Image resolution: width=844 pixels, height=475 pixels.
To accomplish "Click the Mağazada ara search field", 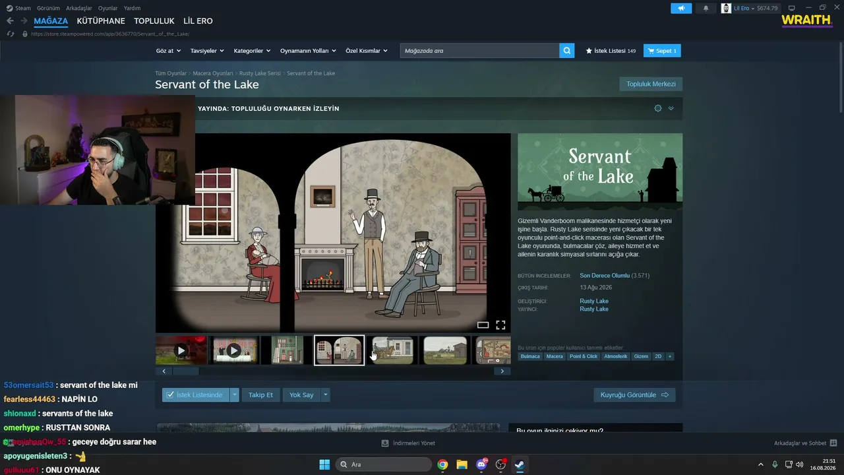I will [479, 51].
